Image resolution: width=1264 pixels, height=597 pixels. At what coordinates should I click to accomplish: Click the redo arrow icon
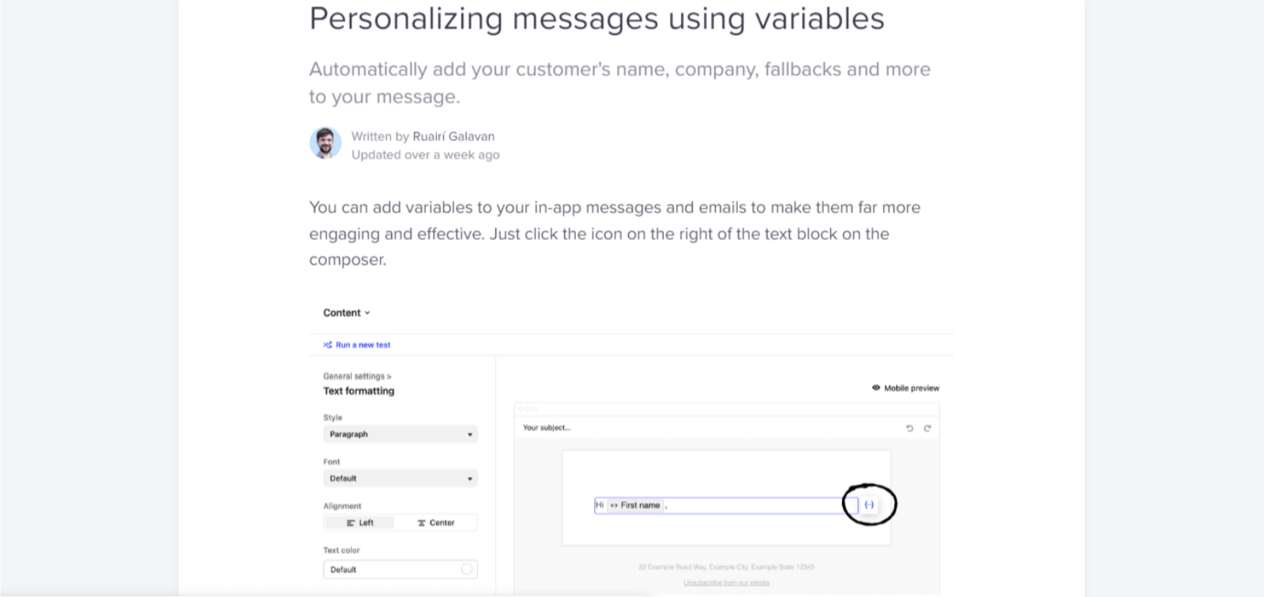(927, 428)
